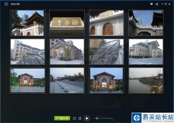Open the feedback chat bubble icon
Viewport: 174px width, 123px height.
(x=151, y=4)
